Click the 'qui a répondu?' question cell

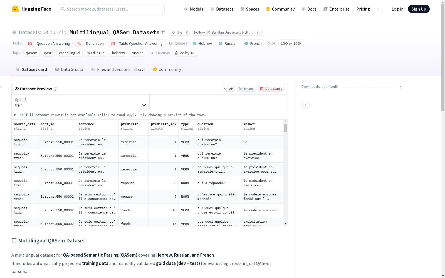tap(218, 183)
